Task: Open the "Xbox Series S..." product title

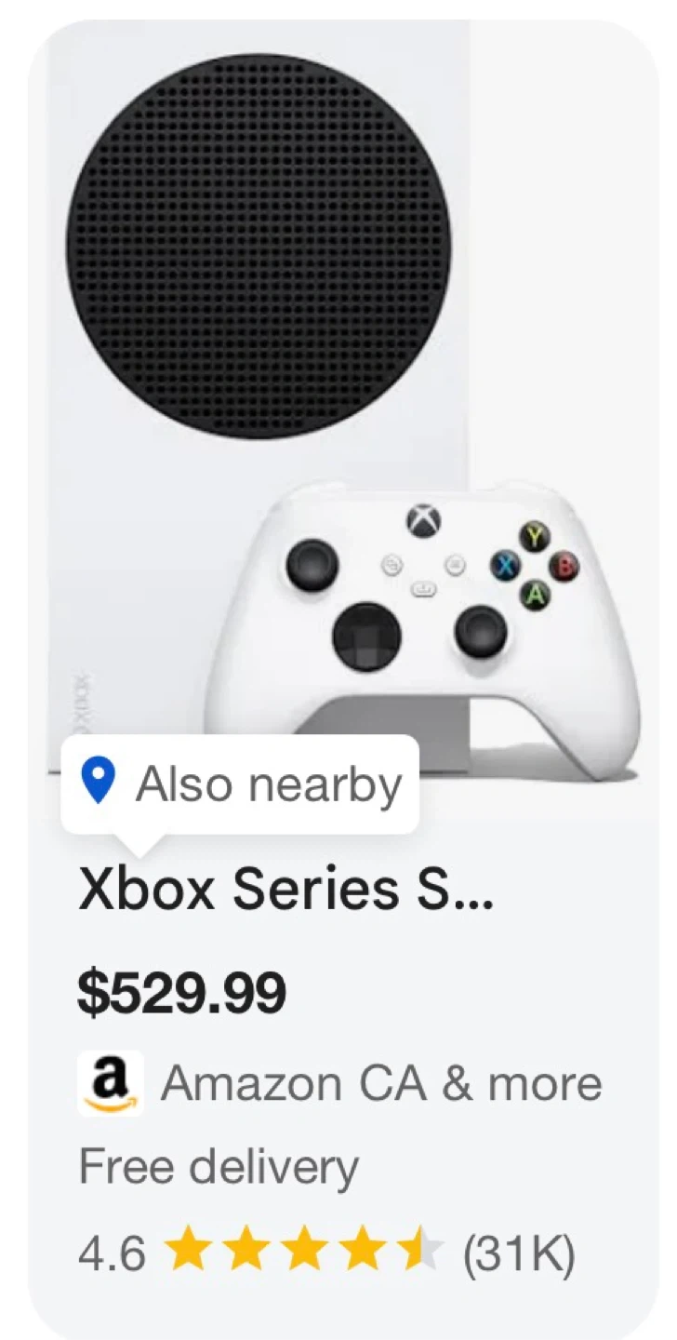Action: point(285,890)
